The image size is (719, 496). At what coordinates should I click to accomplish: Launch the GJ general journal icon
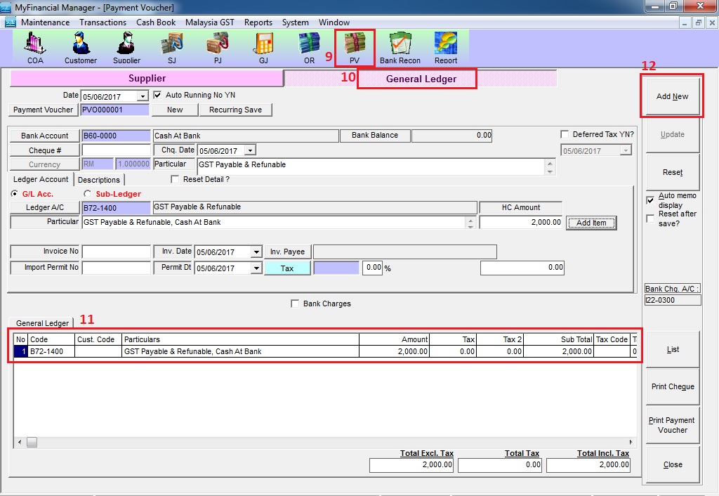coord(263,47)
